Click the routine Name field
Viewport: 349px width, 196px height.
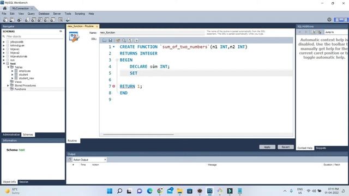pyautogui.click(x=152, y=33)
